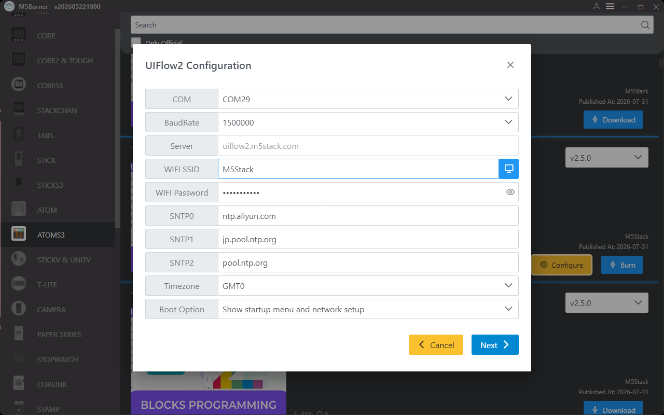The height and width of the screenshot is (415, 664).
Task: Click the M5Burner logo in title bar
Action: [x=9, y=6]
